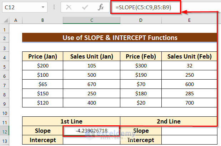
Task: Select row 5 header
Action: 5,66
